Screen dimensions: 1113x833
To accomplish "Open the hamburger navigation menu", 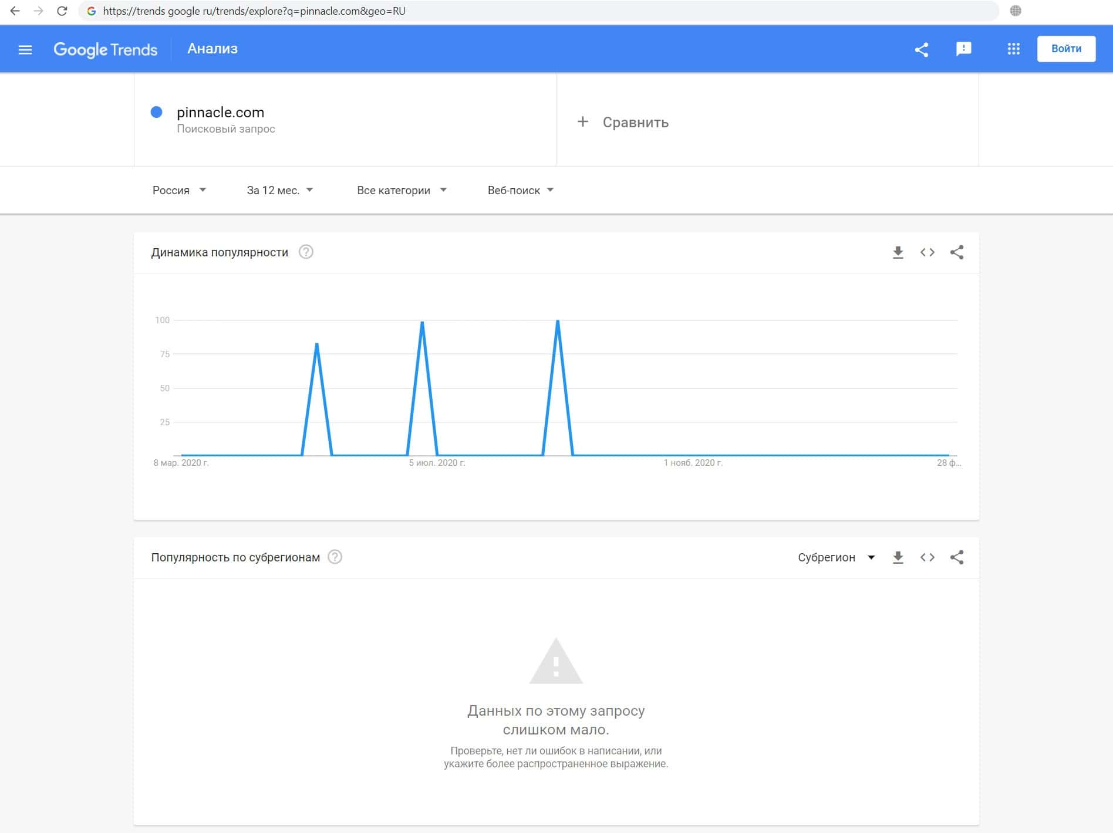I will click(x=25, y=49).
